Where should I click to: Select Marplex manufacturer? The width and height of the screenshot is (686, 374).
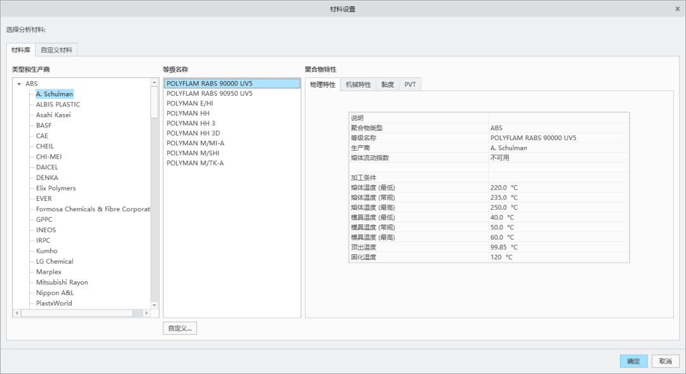click(48, 272)
